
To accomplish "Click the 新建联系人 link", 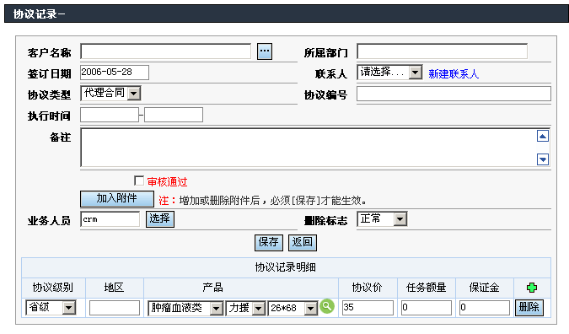I will [454, 74].
